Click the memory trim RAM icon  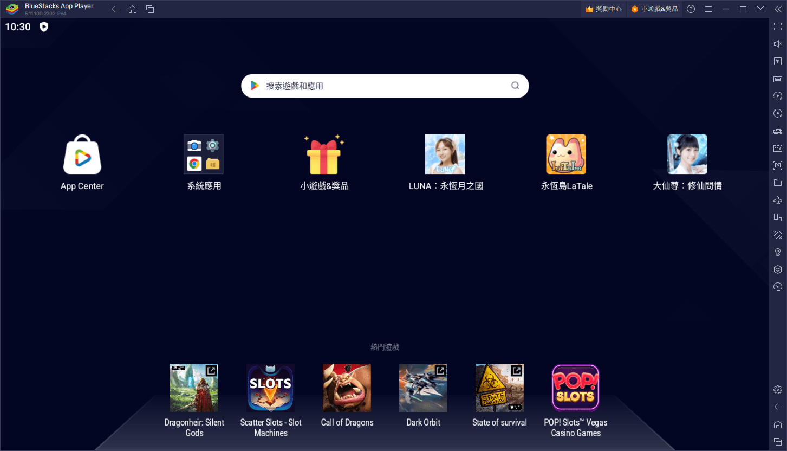(x=778, y=131)
